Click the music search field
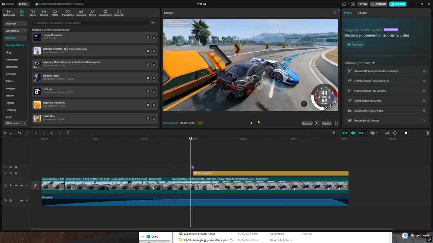Viewport: 433px width, 243px height. tap(90, 23)
